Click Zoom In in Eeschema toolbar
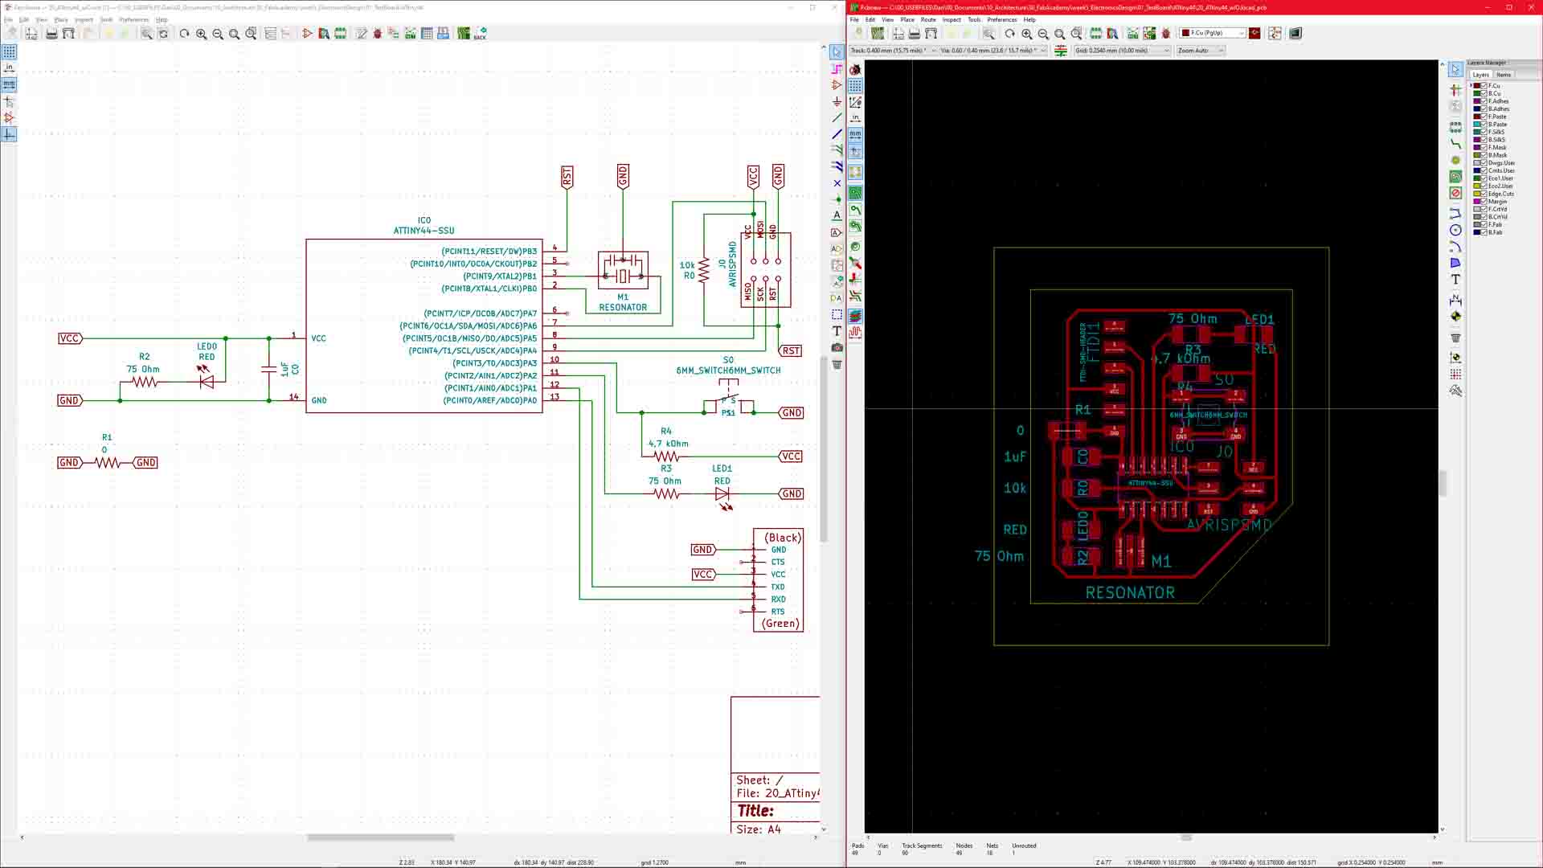1543x868 pixels. (201, 34)
